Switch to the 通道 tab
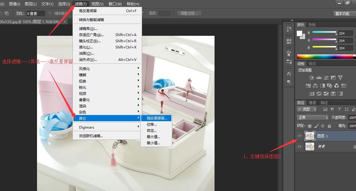 (312, 103)
